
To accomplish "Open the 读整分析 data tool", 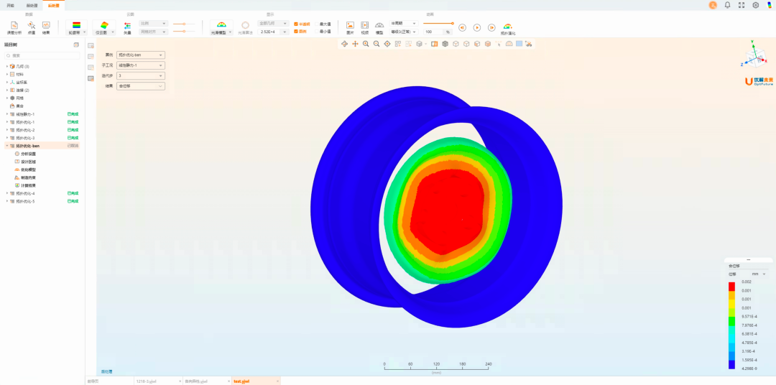I will pyautogui.click(x=14, y=27).
